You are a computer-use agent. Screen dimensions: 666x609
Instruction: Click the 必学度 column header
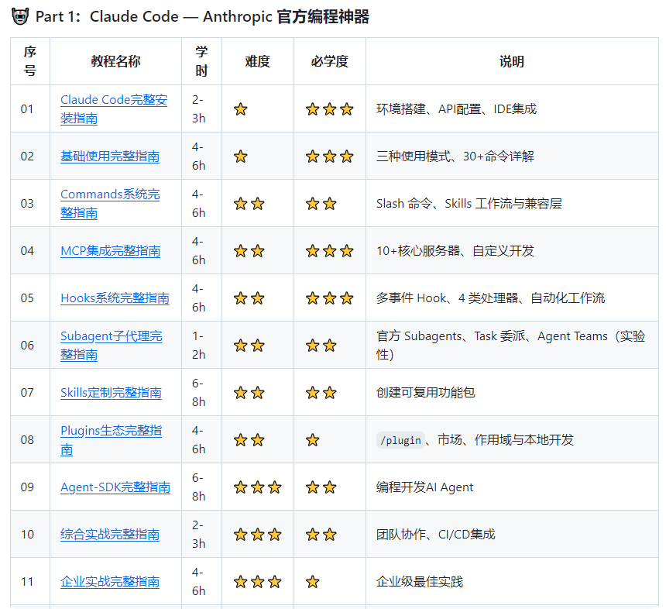click(330, 61)
